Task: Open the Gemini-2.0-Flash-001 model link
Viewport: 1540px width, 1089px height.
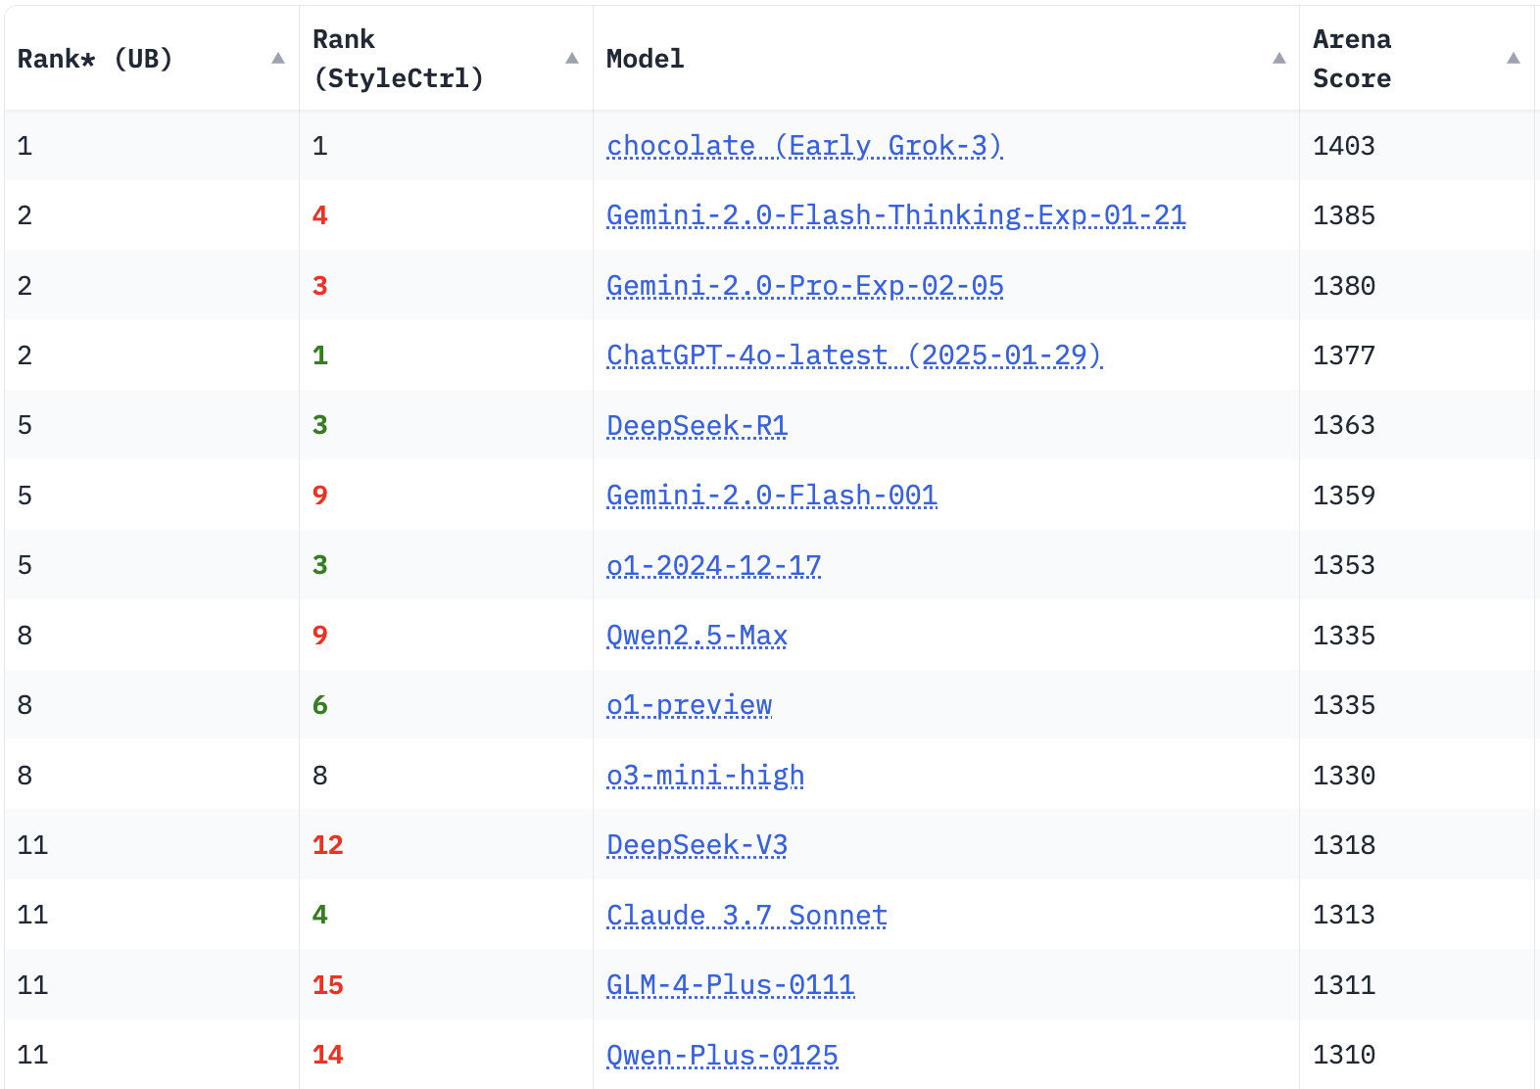Action: coord(772,496)
